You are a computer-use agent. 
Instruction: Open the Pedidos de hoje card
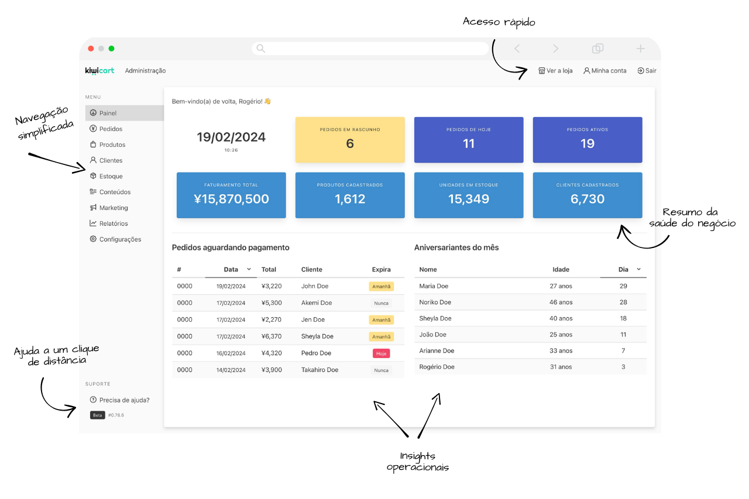(x=469, y=140)
